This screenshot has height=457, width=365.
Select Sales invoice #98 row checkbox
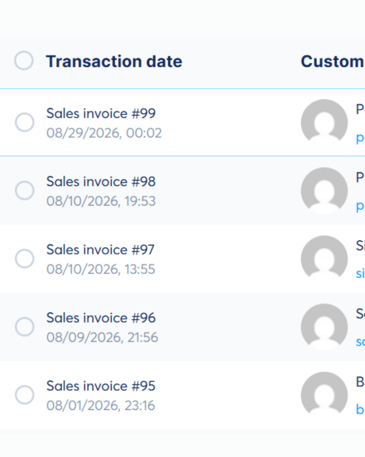(24, 190)
